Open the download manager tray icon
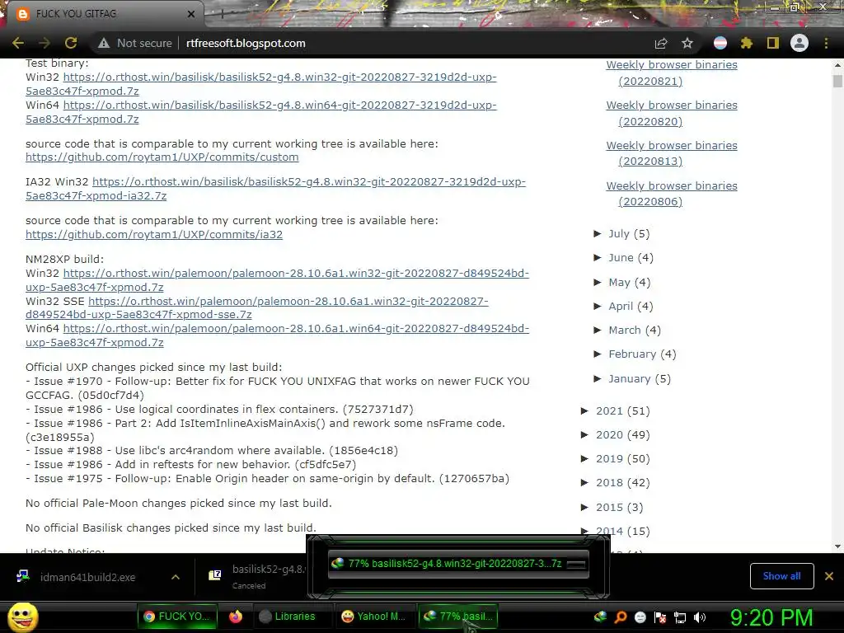Image resolution: width=844 pixels, height=633 pixels. click(600, 617)
